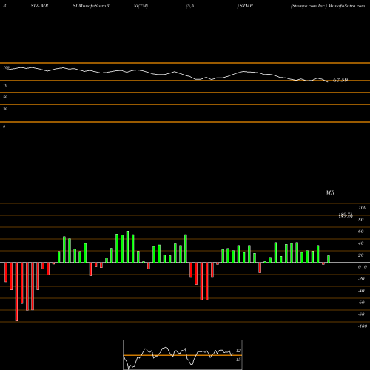Open the mini overview chart thumbnail

[x=183, y=354]
